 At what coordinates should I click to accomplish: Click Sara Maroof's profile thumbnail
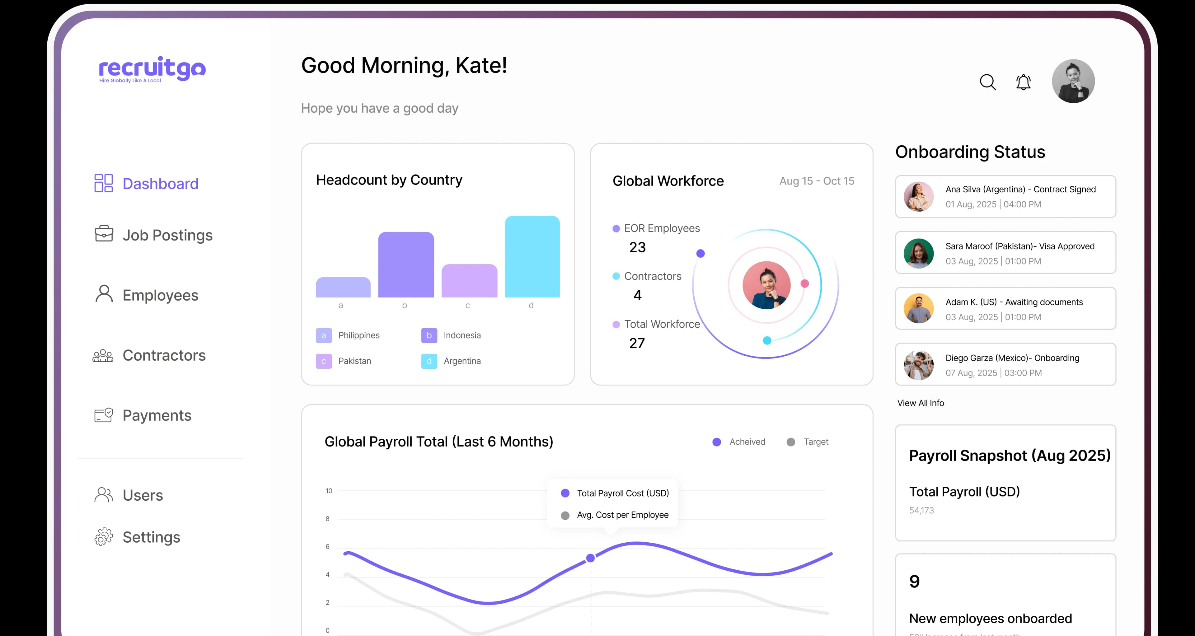pos(919,253)
